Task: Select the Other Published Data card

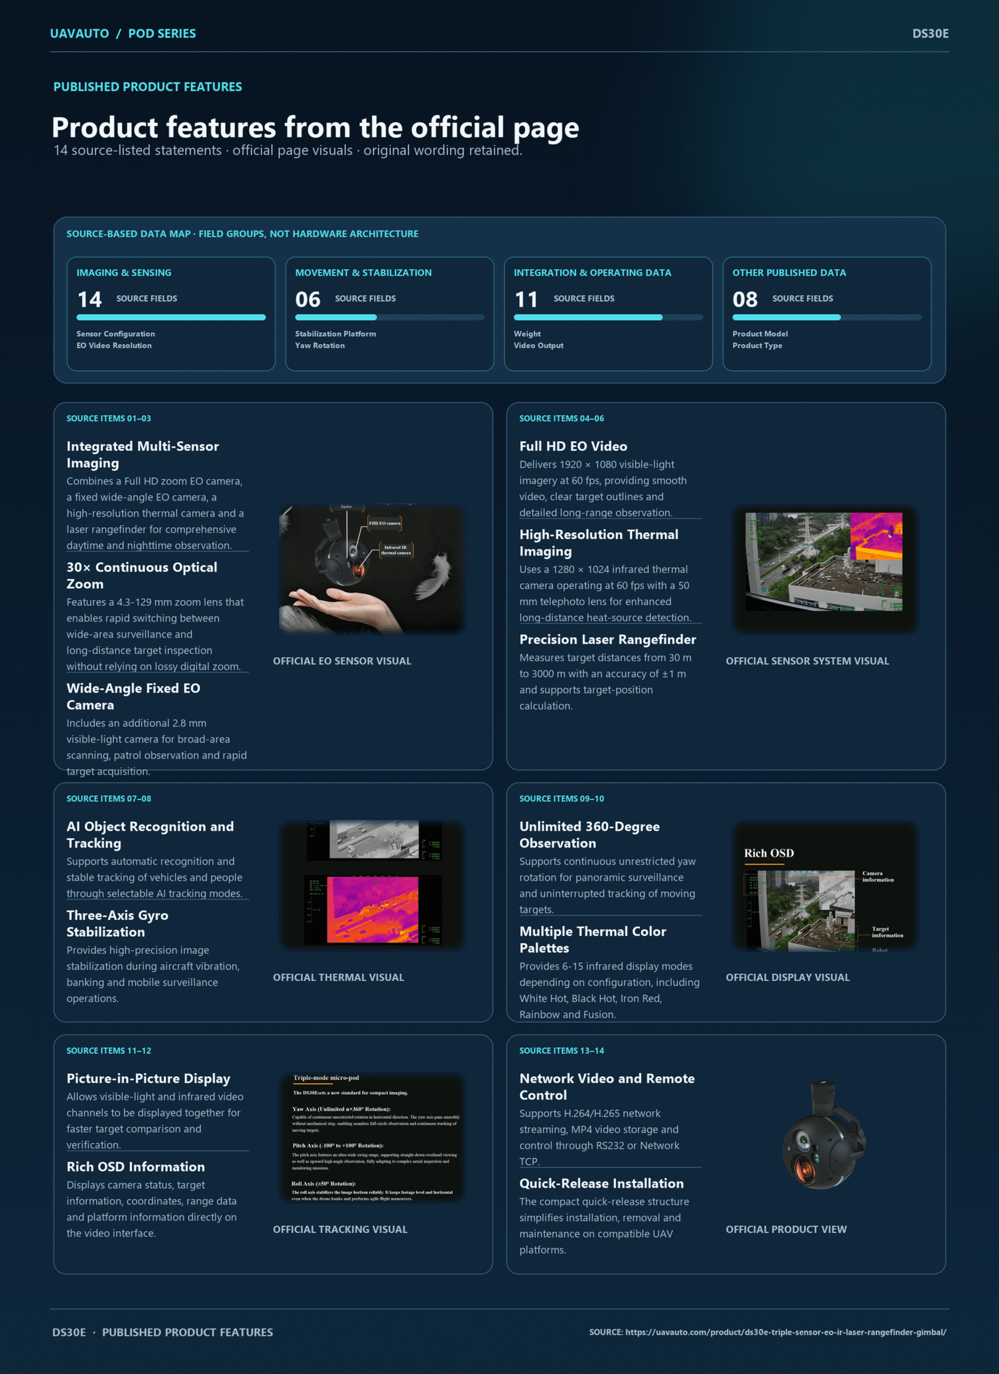Action: 827,314
